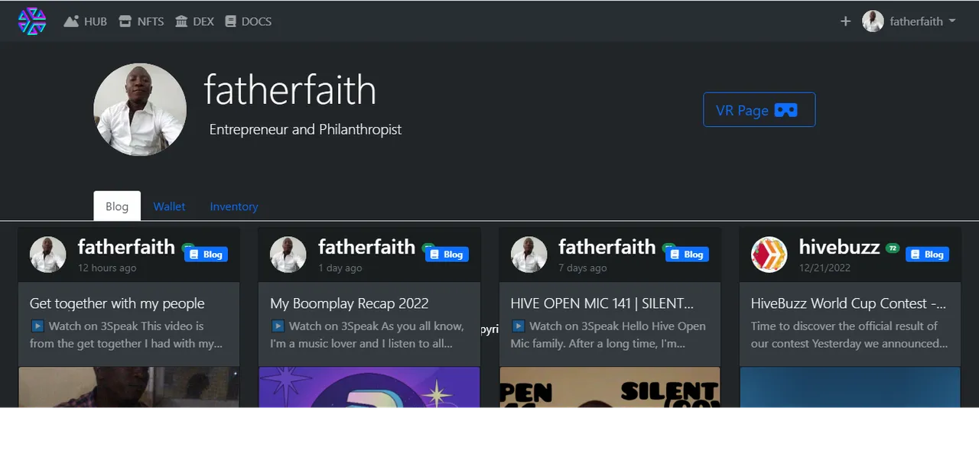Open post 'Get together with my people'

(117, 303)
